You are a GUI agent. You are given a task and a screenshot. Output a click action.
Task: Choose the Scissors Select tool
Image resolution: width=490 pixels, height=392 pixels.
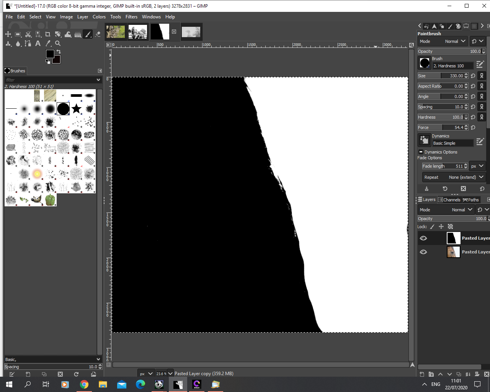[28, 34]
